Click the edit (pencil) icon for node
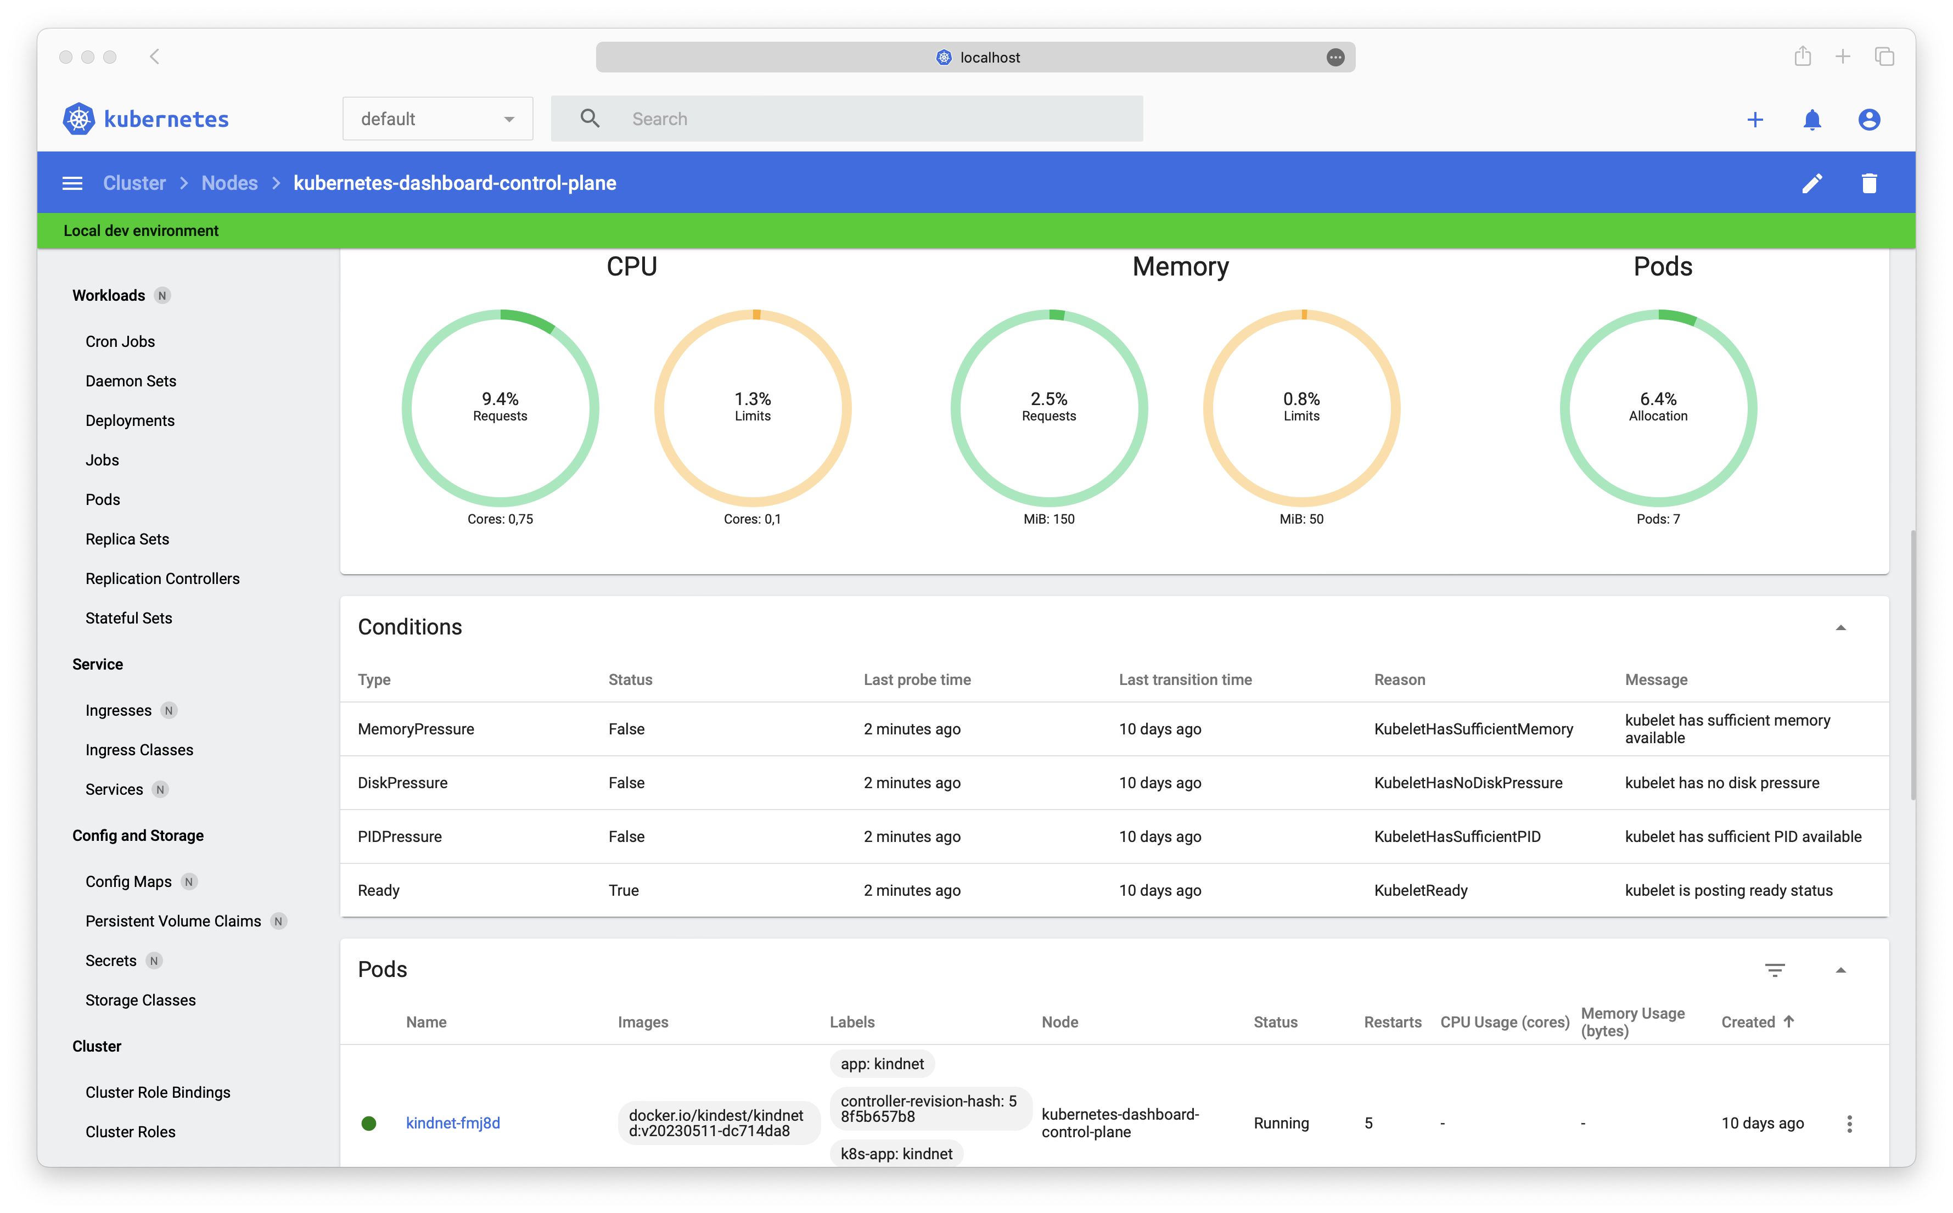The height and width of the screenshot is (1213, 1953). coord(1812,183)
